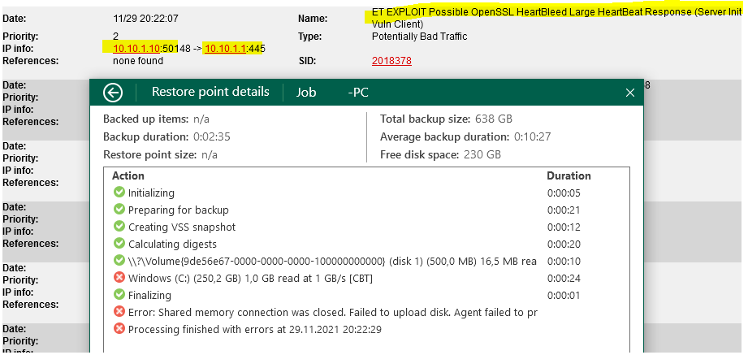Click the green check beside Preparing for backup

point(119,210)
